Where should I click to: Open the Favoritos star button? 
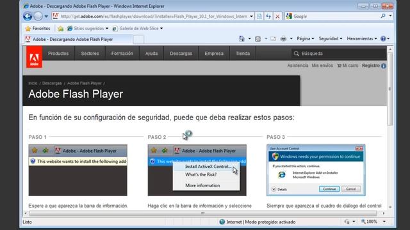point(38,28)
